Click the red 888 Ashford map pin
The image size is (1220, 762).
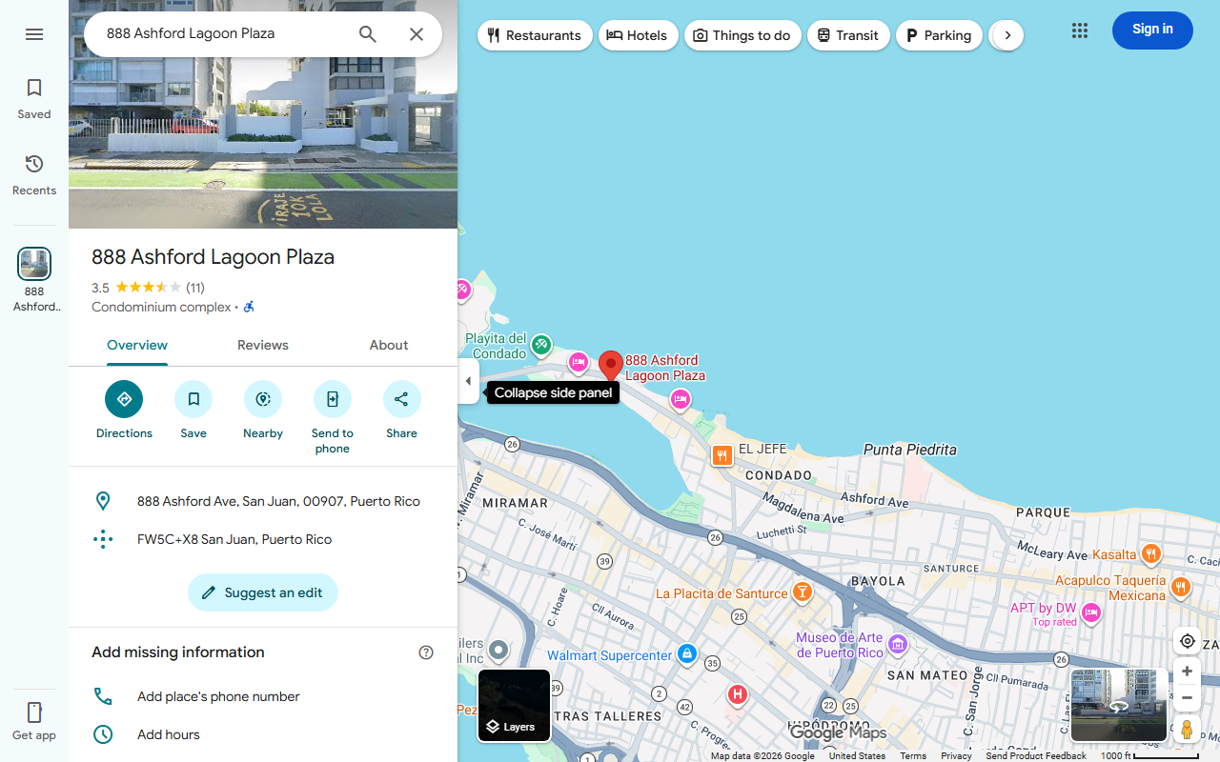pyautogui.click(x=611, y=367)
